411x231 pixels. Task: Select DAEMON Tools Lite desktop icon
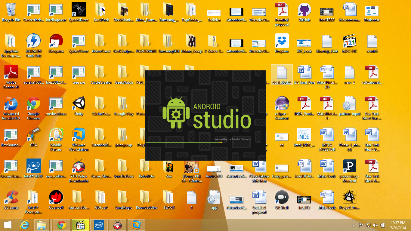pyautogui.click(x=34, y=46)
